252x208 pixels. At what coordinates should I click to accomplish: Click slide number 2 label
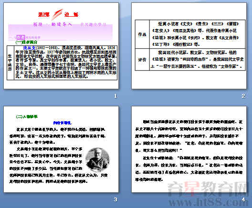pos(243,96)
